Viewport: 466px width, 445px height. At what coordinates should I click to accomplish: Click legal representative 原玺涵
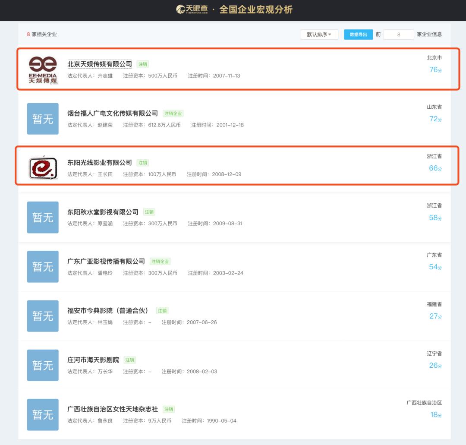point(105,224)
